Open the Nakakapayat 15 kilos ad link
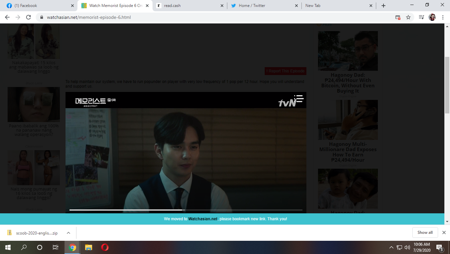Viewport: 450px width, 254px height. tap(34, 67)
